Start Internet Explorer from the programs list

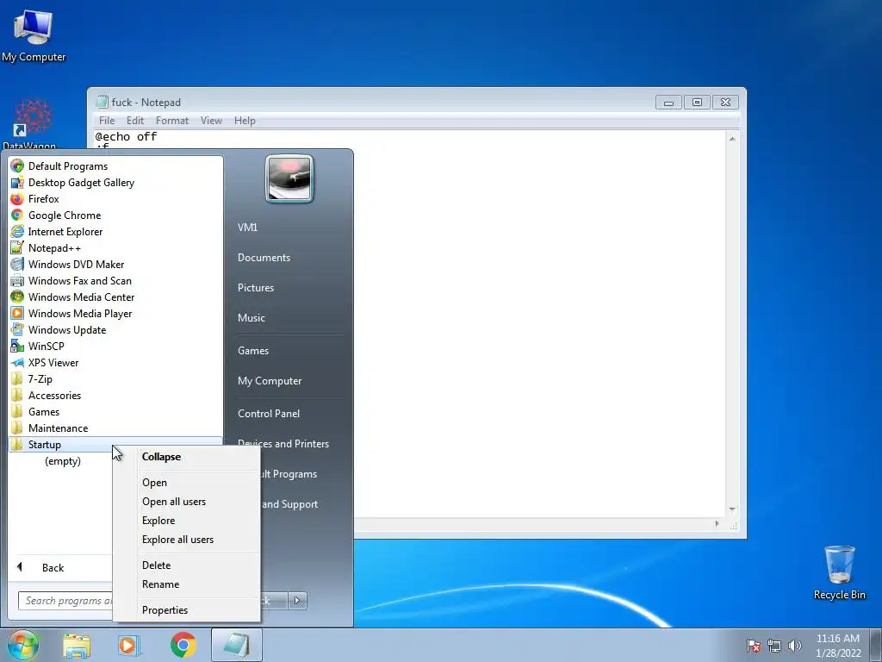click(115, 231)
